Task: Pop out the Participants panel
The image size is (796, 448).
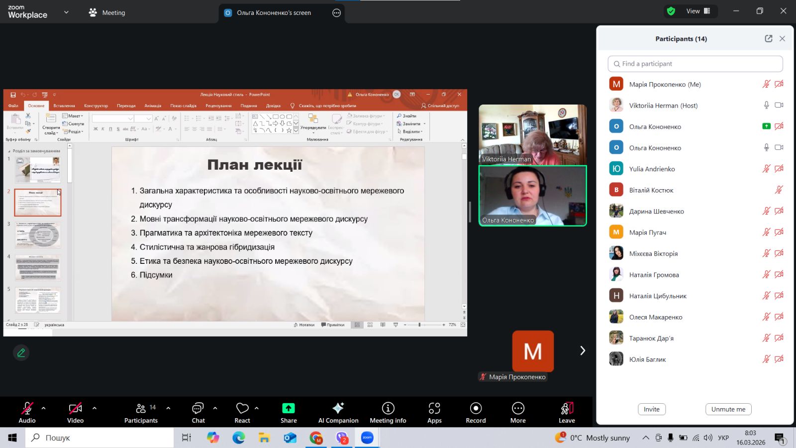Action: coord(768,39)
